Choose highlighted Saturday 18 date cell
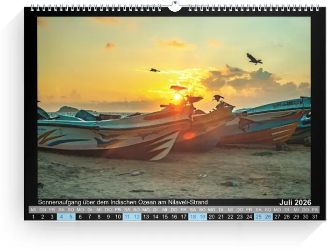 pos(193,216)
